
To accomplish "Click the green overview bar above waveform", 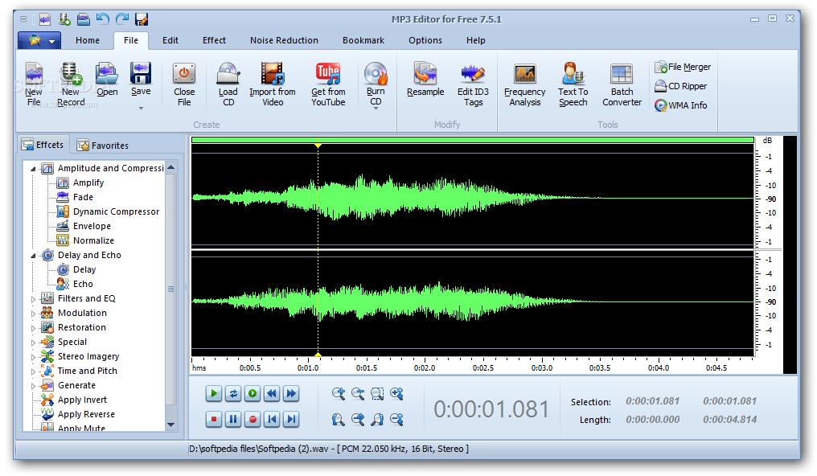I will [x=473, y=140].
